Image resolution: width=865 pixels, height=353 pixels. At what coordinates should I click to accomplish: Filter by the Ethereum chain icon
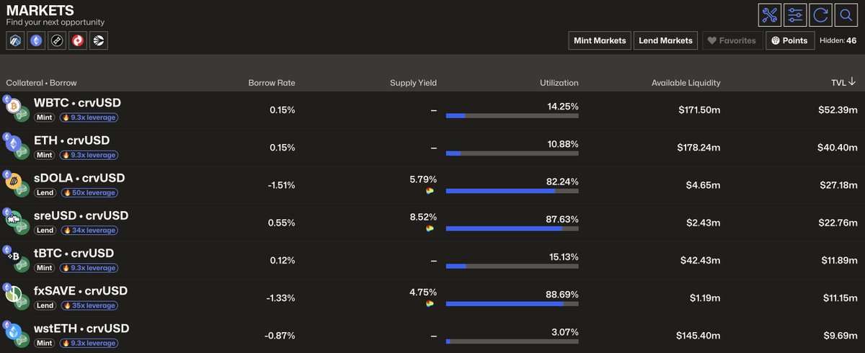pyautogui.click(x=36, y=41)
